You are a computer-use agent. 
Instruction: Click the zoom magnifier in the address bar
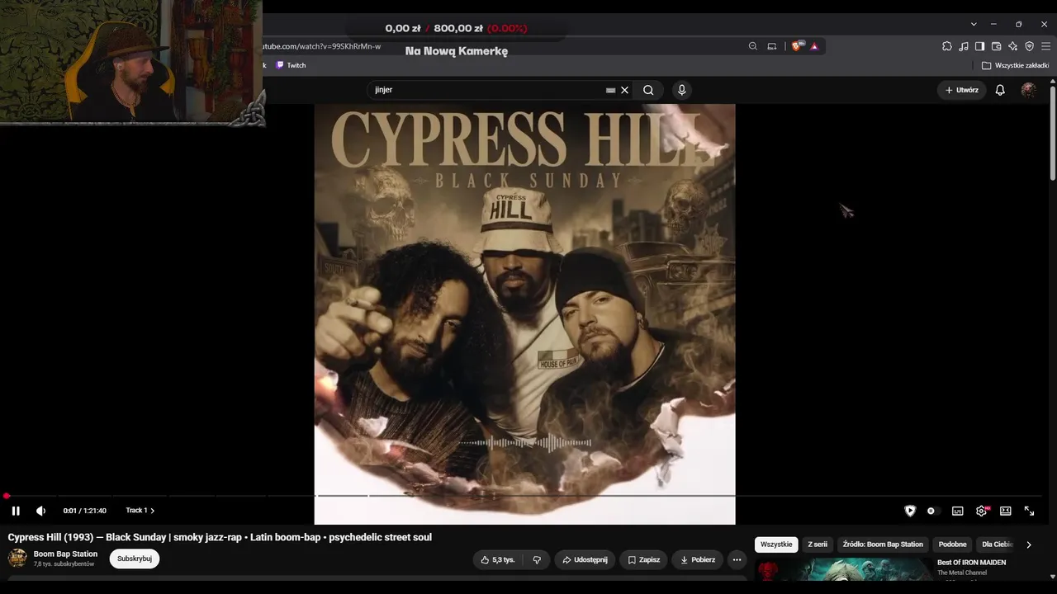753,46
